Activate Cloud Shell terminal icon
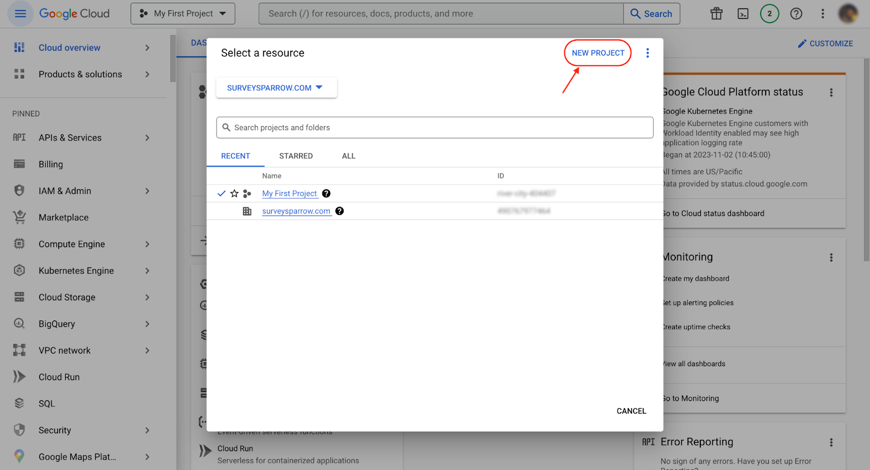Screen dimensions: 870x470 point(743,14)
